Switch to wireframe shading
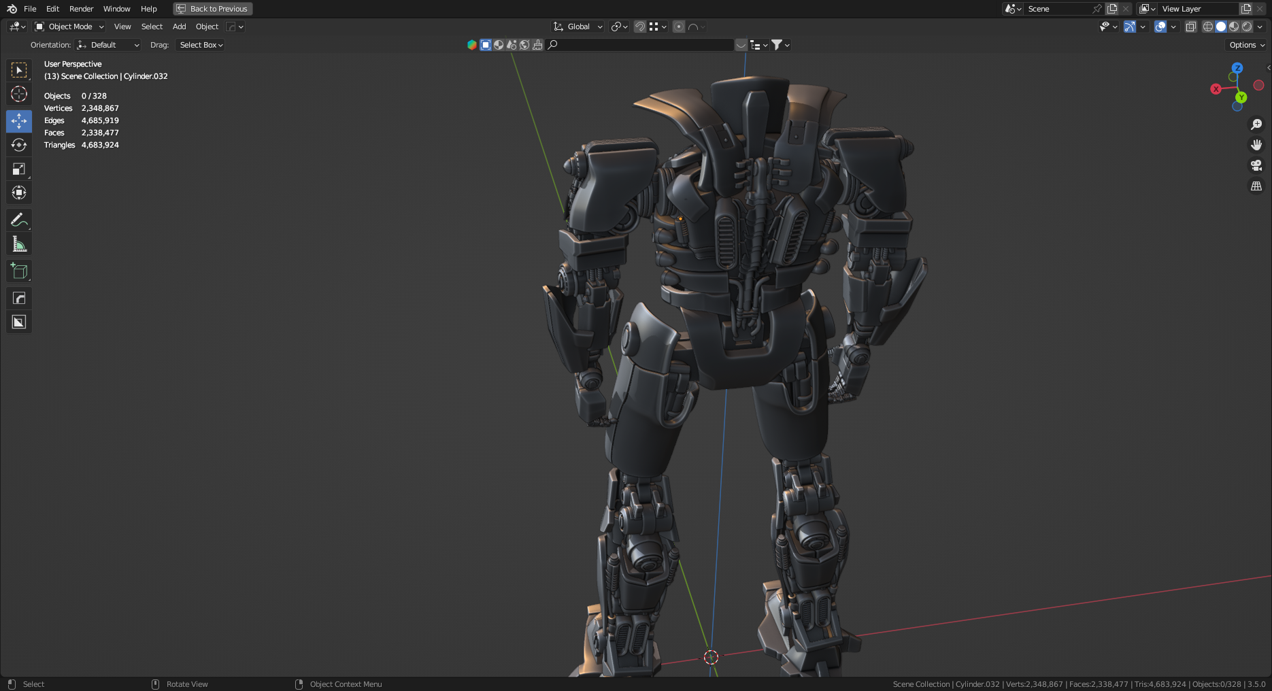This screenshot has width=1272, height=691. pos(1208,27)
